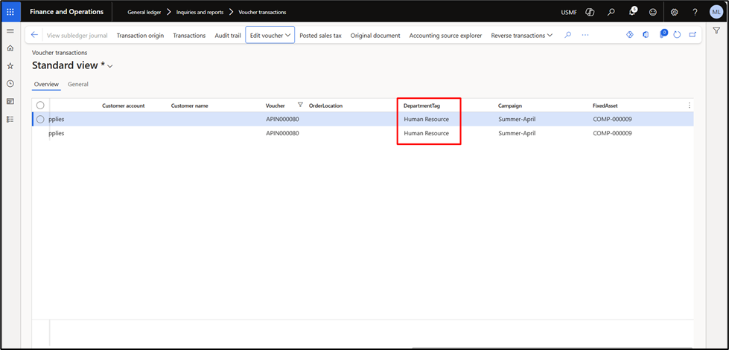This screenshot has width=729, height=350.
Task: Open the app launcher waffle icon
Action: coord(10,12)
